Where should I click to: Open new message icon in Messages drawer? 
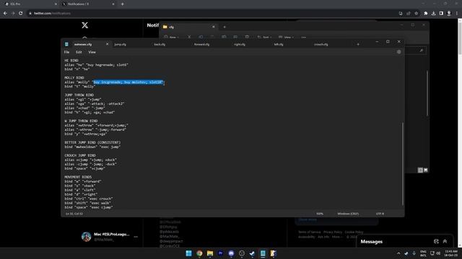[436, 242]
